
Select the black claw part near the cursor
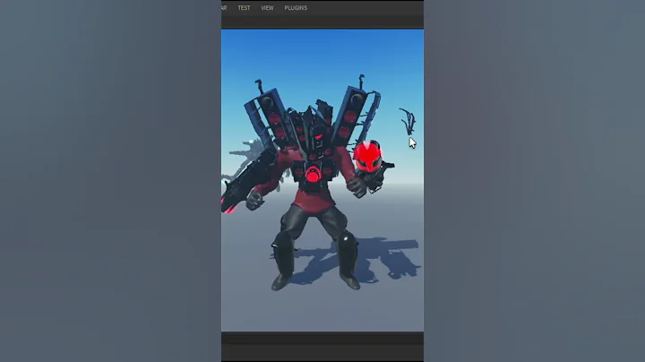click(408, 121)
